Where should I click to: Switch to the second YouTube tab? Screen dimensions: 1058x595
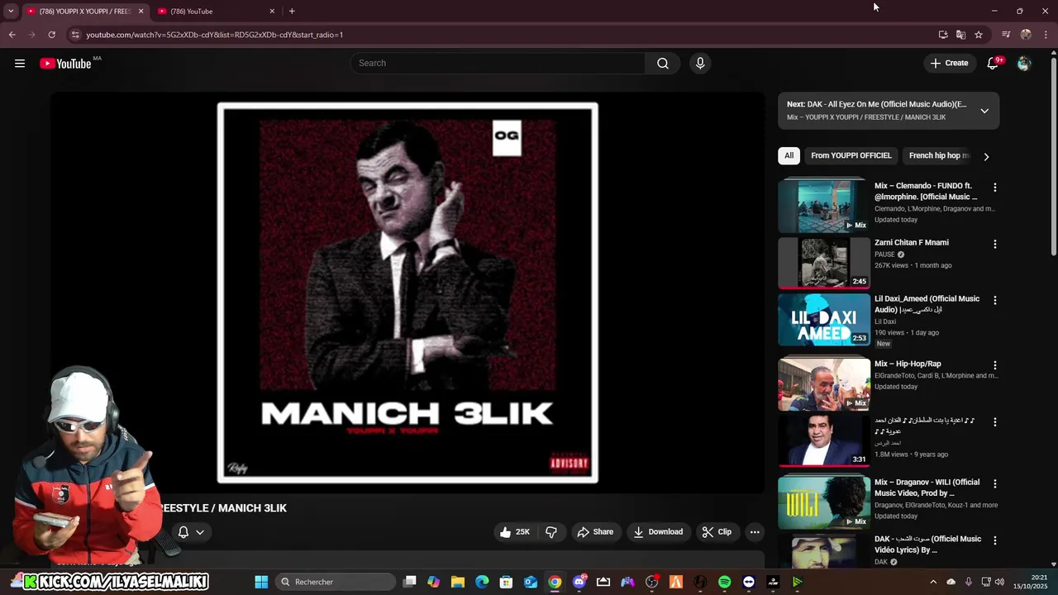215,11
